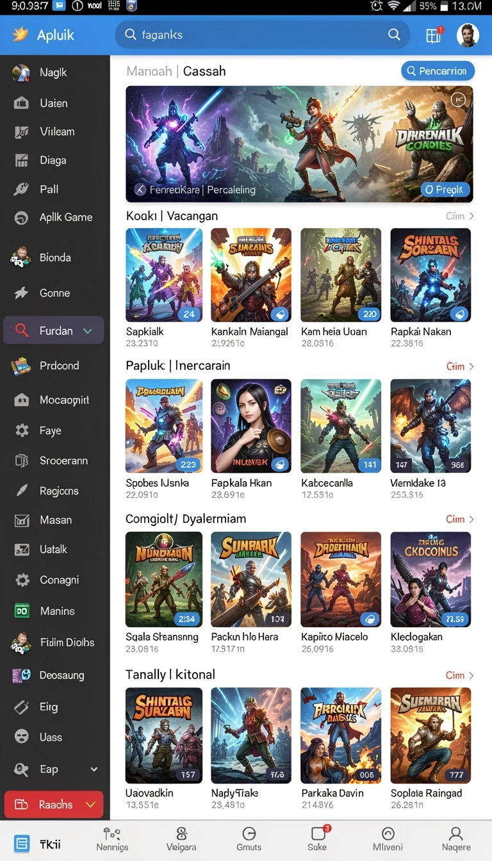The image size is (492, 861).
Task: Click the faganks search field
Action: [262, 35]
